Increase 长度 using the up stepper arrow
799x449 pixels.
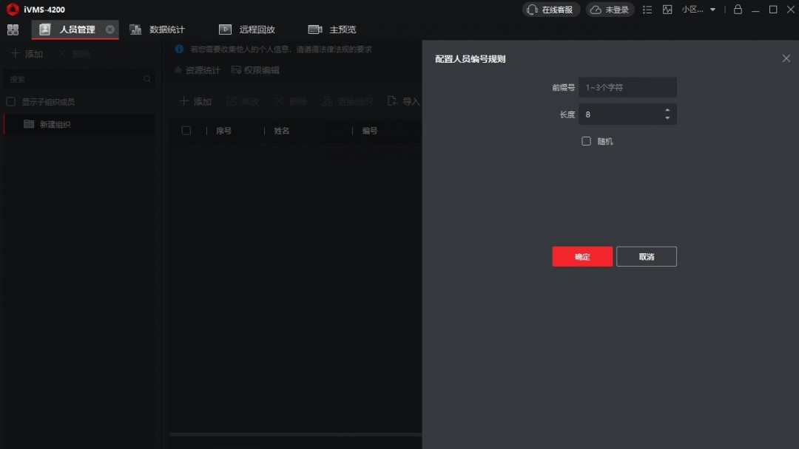667,111
